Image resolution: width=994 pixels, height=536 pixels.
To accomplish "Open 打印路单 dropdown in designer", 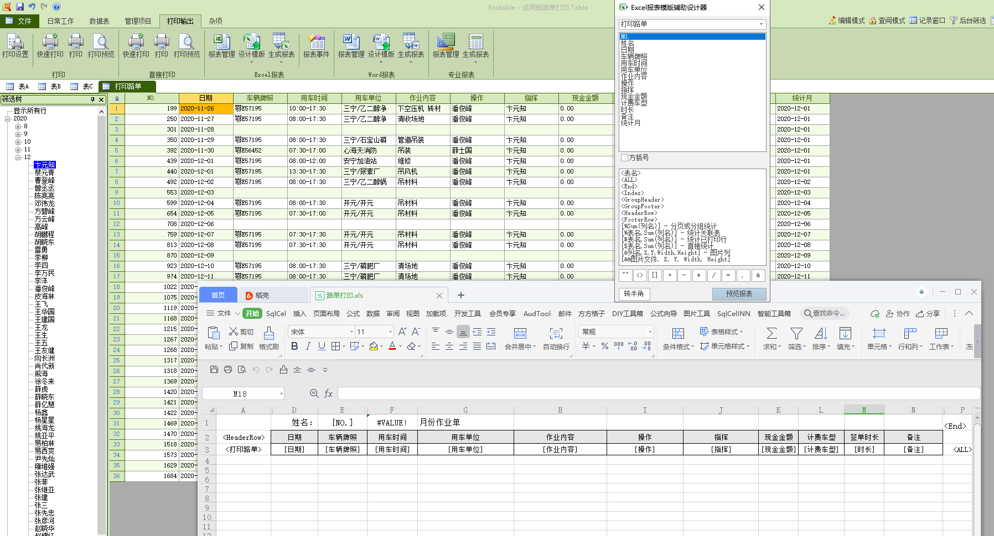I will pos(761,24).
